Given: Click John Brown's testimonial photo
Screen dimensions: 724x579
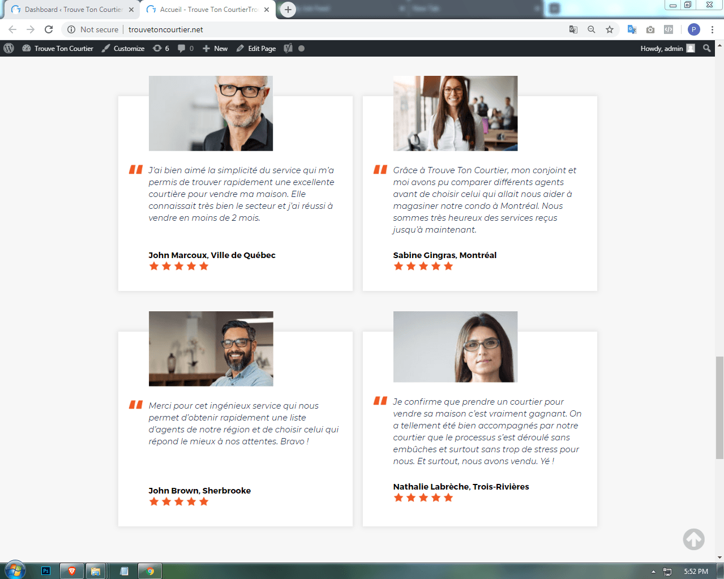Looking at the screenshot, I should click(211, 349).
